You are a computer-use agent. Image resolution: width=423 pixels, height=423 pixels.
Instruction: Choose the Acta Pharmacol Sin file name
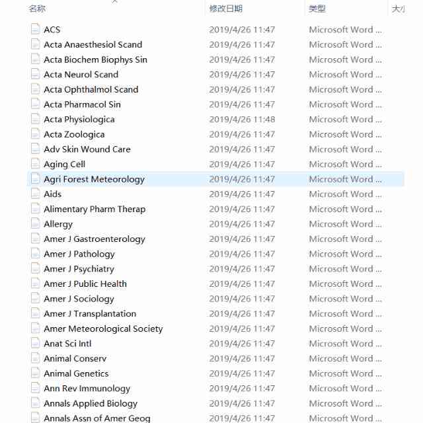pyautogui.click(x=82, y=104)
